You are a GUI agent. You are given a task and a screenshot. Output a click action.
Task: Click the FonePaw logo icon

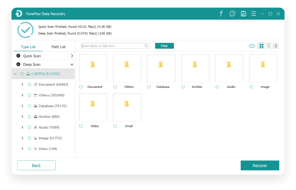(19, 13)
